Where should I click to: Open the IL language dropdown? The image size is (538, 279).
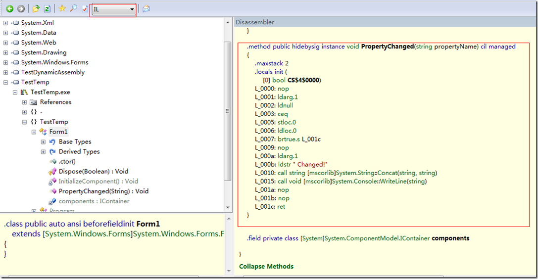pyautogui.click(x=113, y=9)
